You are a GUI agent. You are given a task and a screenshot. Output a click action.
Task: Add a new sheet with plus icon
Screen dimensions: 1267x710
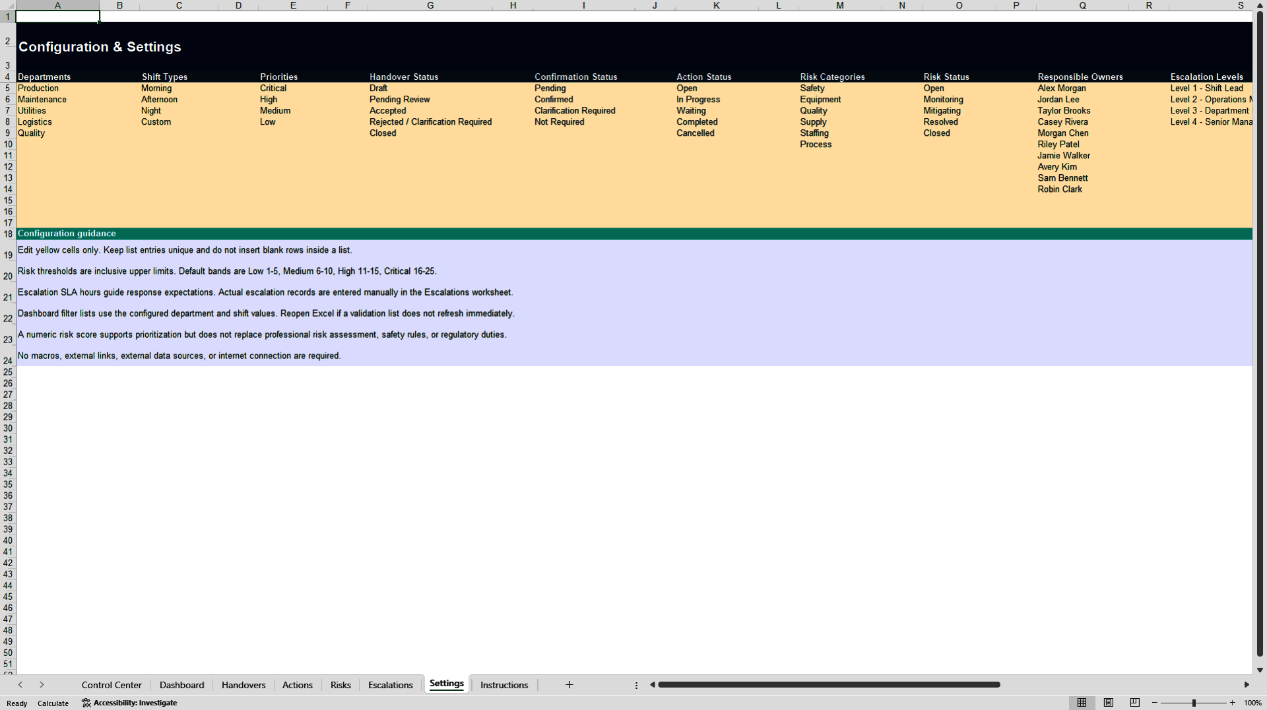click(569, 685)
